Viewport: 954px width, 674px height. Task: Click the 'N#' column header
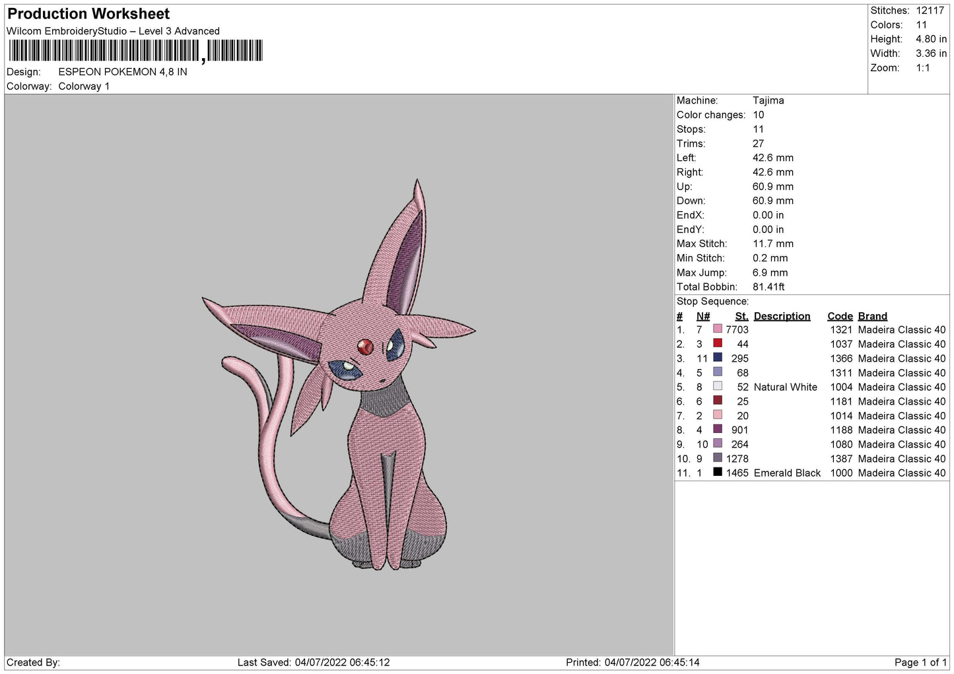703,316
